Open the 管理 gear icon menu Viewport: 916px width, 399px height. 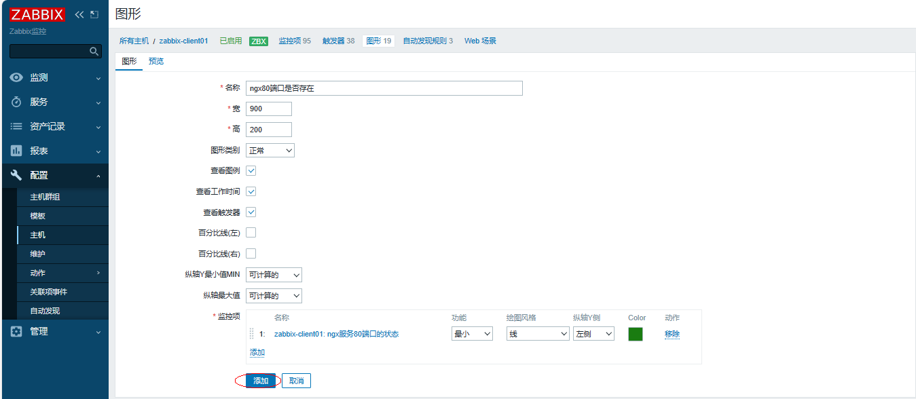(x=16, y=332)
